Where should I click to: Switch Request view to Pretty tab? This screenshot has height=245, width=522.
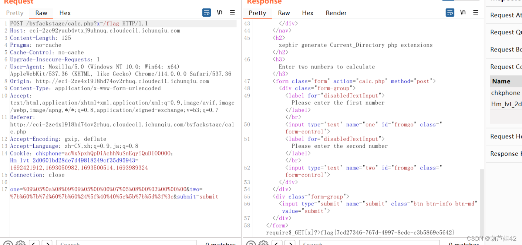(15, 13)
